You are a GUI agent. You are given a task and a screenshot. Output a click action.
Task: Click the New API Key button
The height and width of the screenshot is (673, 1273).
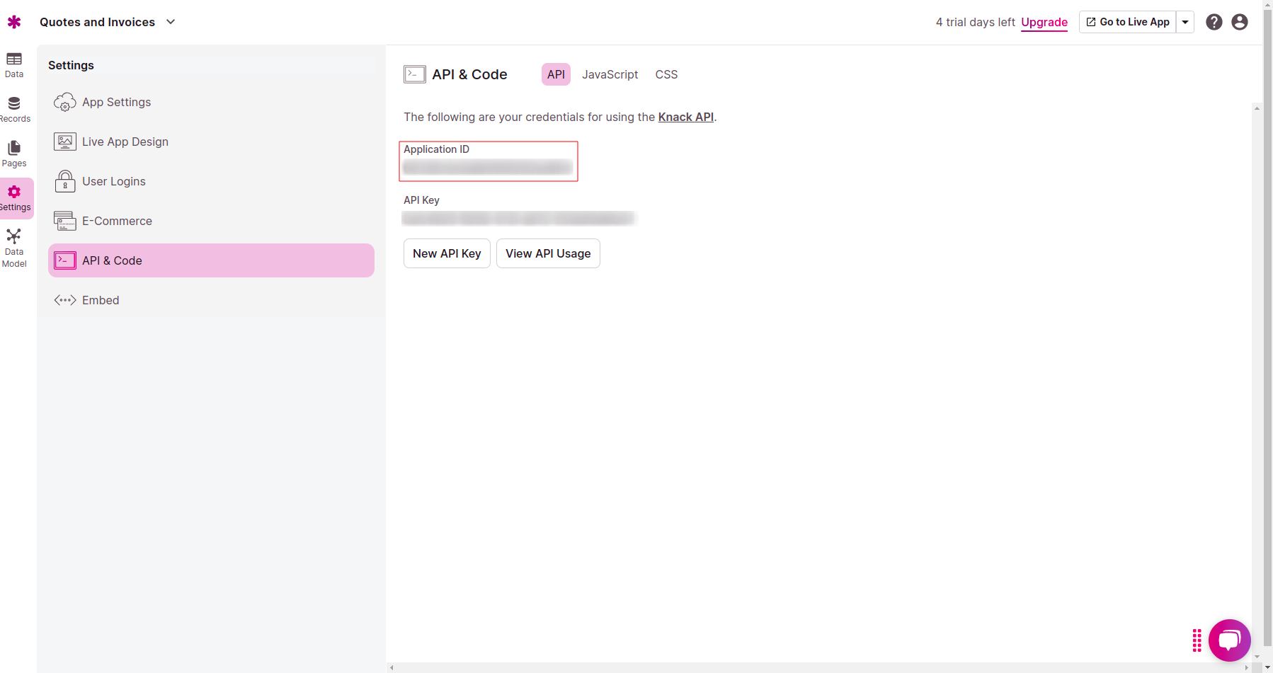pos(447,253)
